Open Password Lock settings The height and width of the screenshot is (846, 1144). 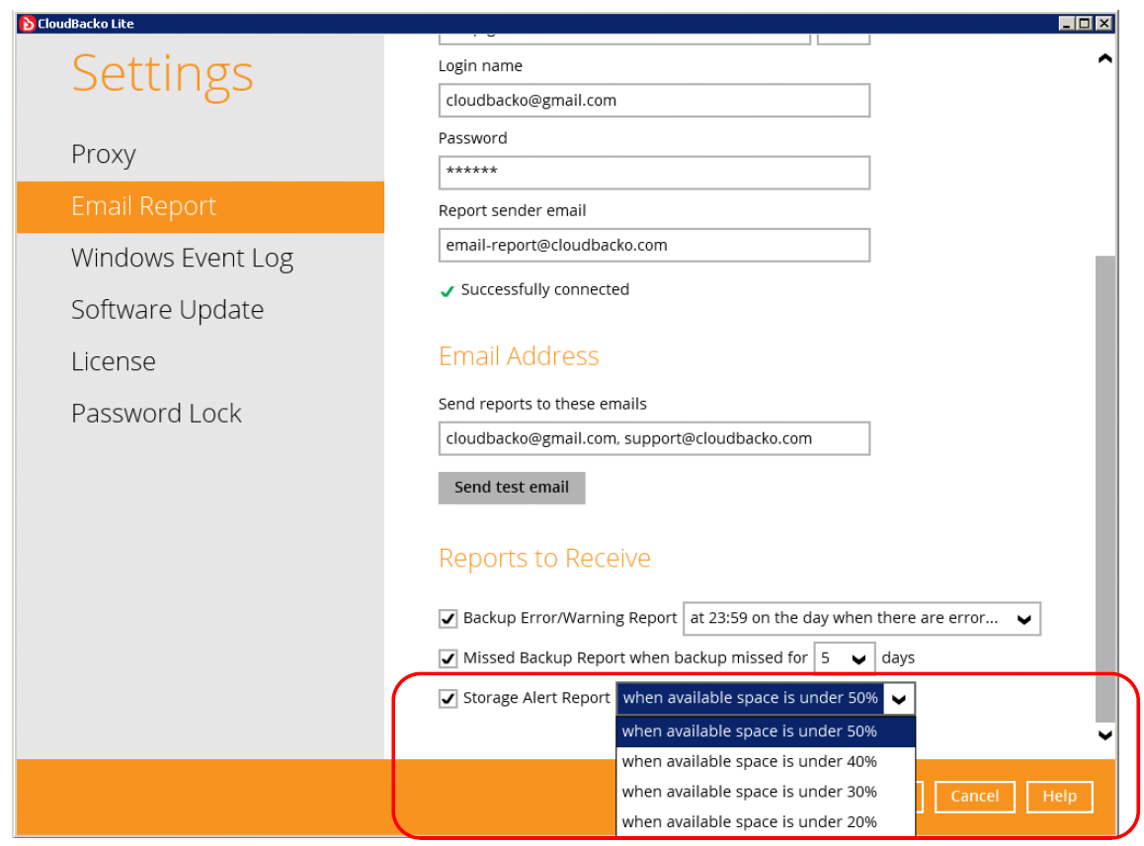[156, 414]
